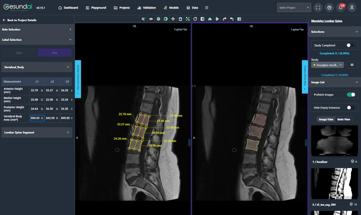
Task: Click the Gesundai logo
Action: pos(18,7)
